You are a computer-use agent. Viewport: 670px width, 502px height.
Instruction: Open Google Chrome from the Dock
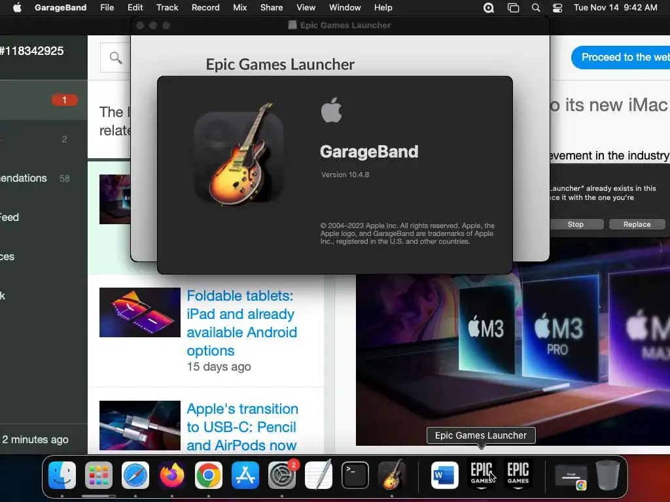coord(209,475)
